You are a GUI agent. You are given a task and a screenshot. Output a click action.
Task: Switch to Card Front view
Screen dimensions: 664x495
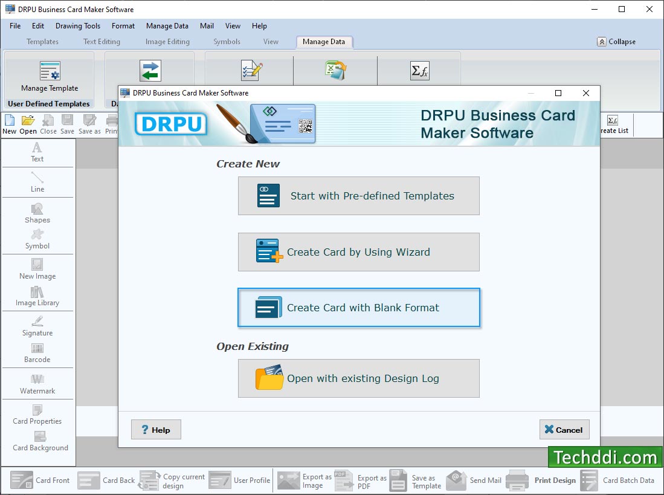coord(40,480)
